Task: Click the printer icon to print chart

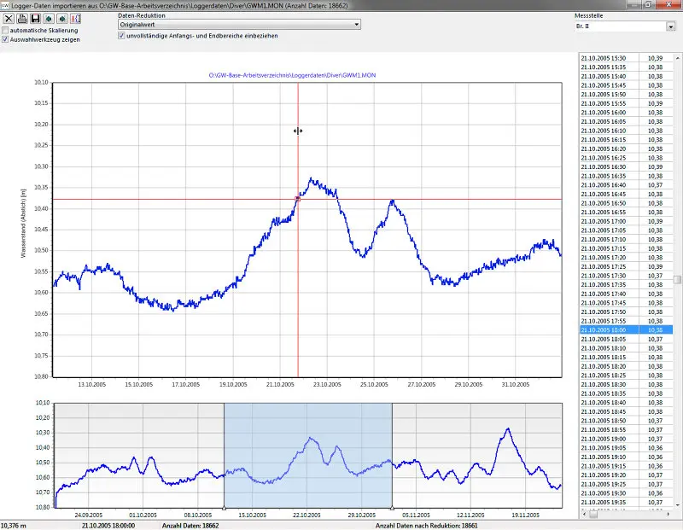Action: tap(22, 18)
